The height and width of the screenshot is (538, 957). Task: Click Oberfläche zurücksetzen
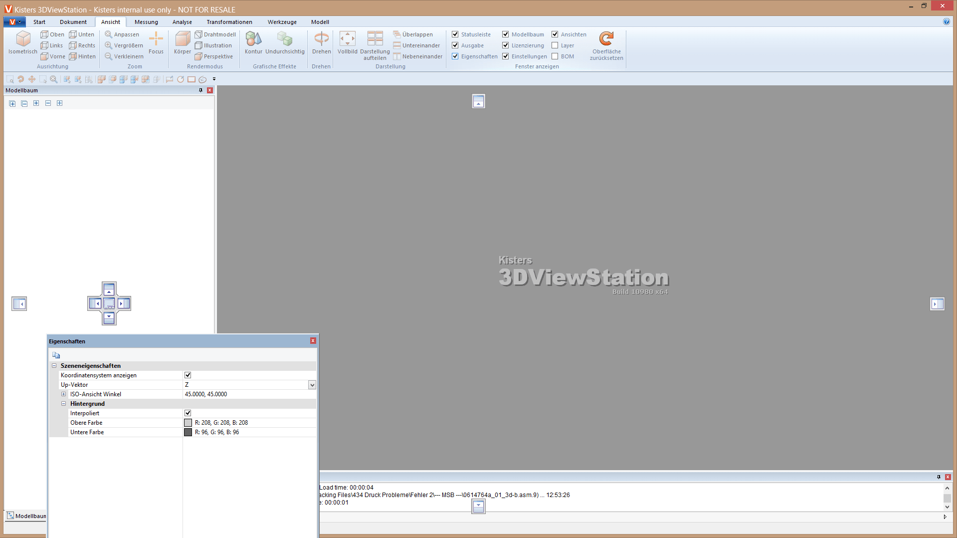click(x=606, y=45)
